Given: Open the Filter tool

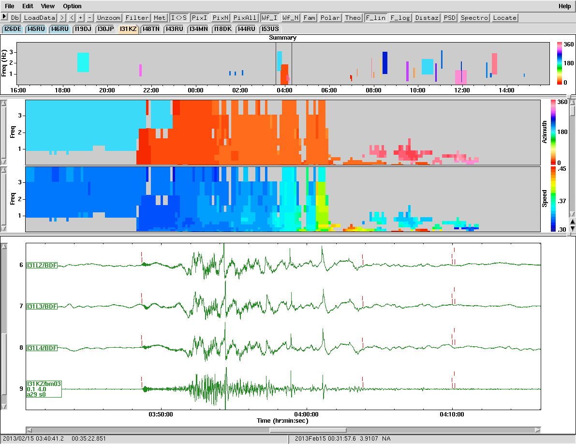Looking at the screenshot, I should (137, 17).
